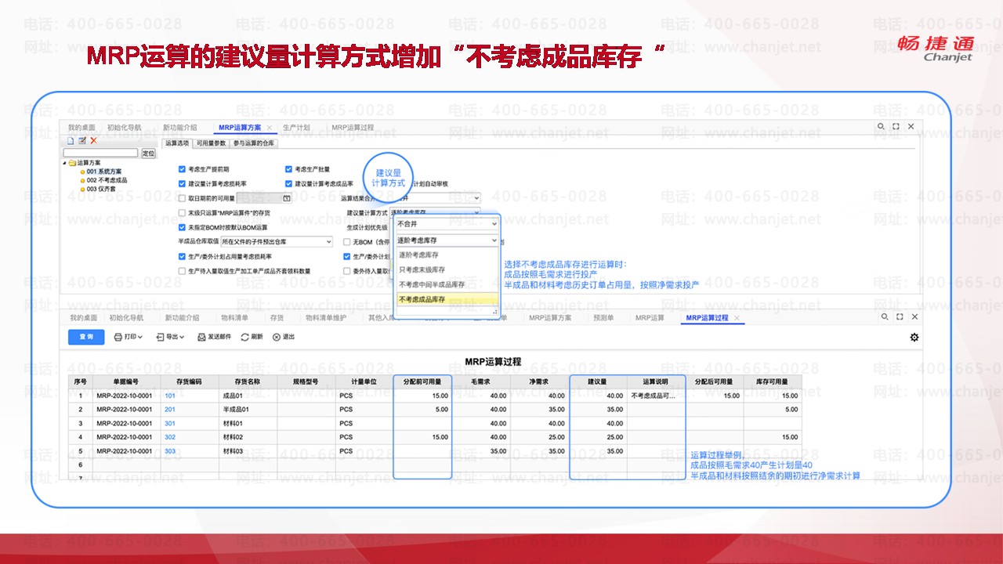Open the settings gear in MRP运算过程

[914, 338]
